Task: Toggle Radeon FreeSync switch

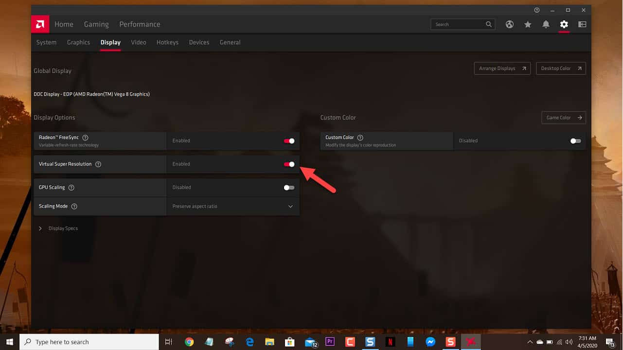Action: pos(289,141)
